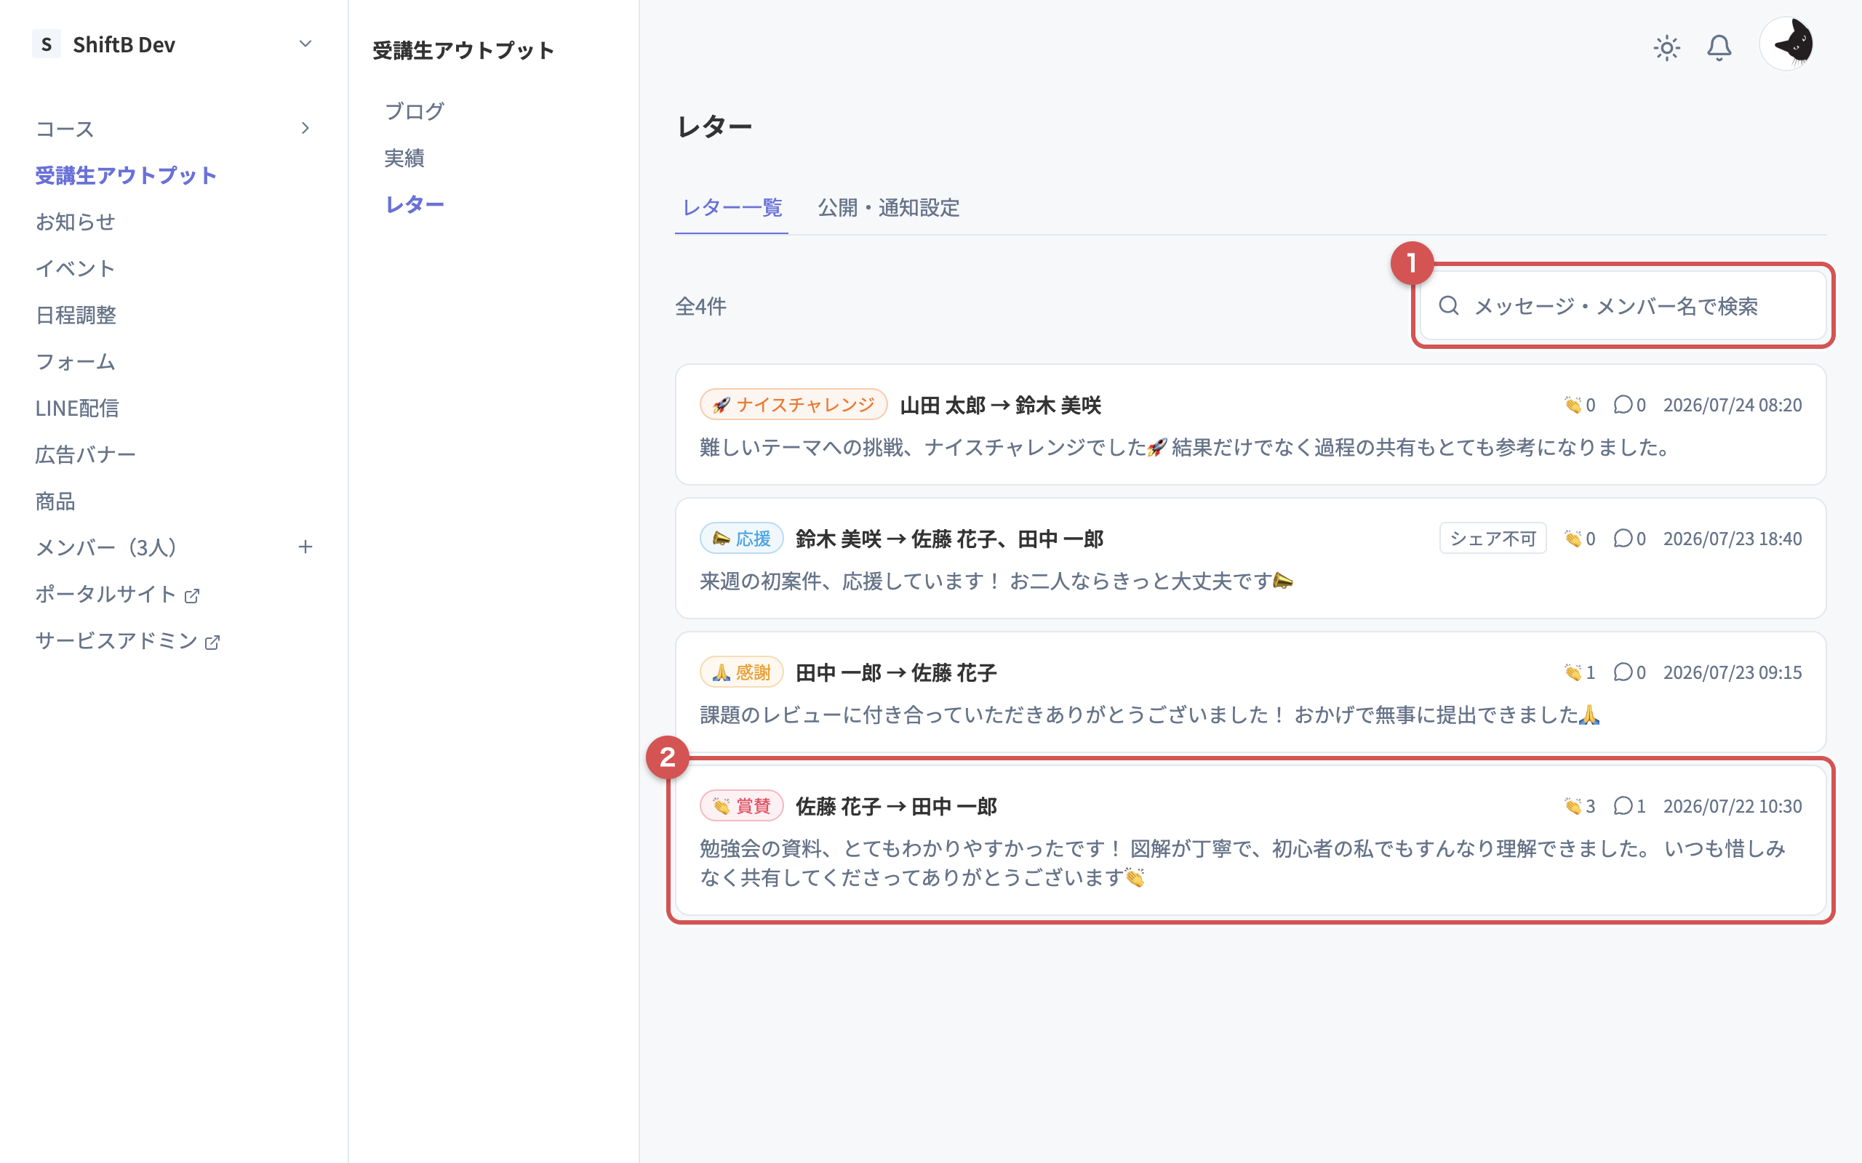Viewport: 1862px width, 1163px height.
Task: Click 受講生アウトプット panel heading
Action: click(x=463, y=50)
